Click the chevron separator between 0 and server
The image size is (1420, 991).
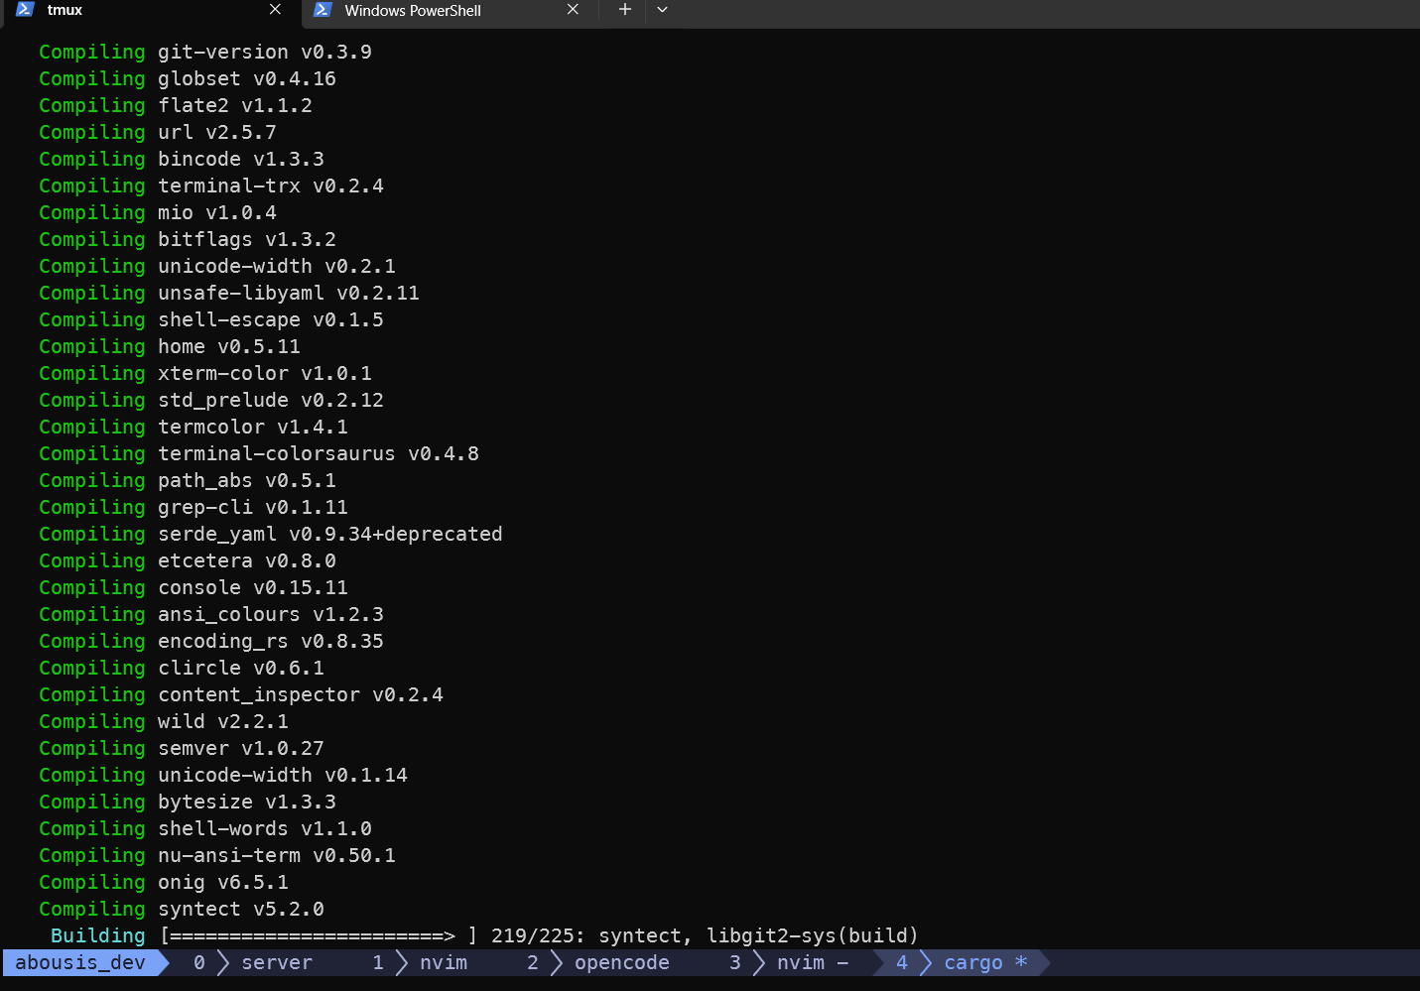pos(223,963)
